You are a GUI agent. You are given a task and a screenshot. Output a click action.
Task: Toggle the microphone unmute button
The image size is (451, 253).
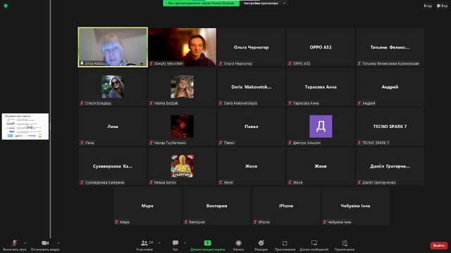(14, 243)
